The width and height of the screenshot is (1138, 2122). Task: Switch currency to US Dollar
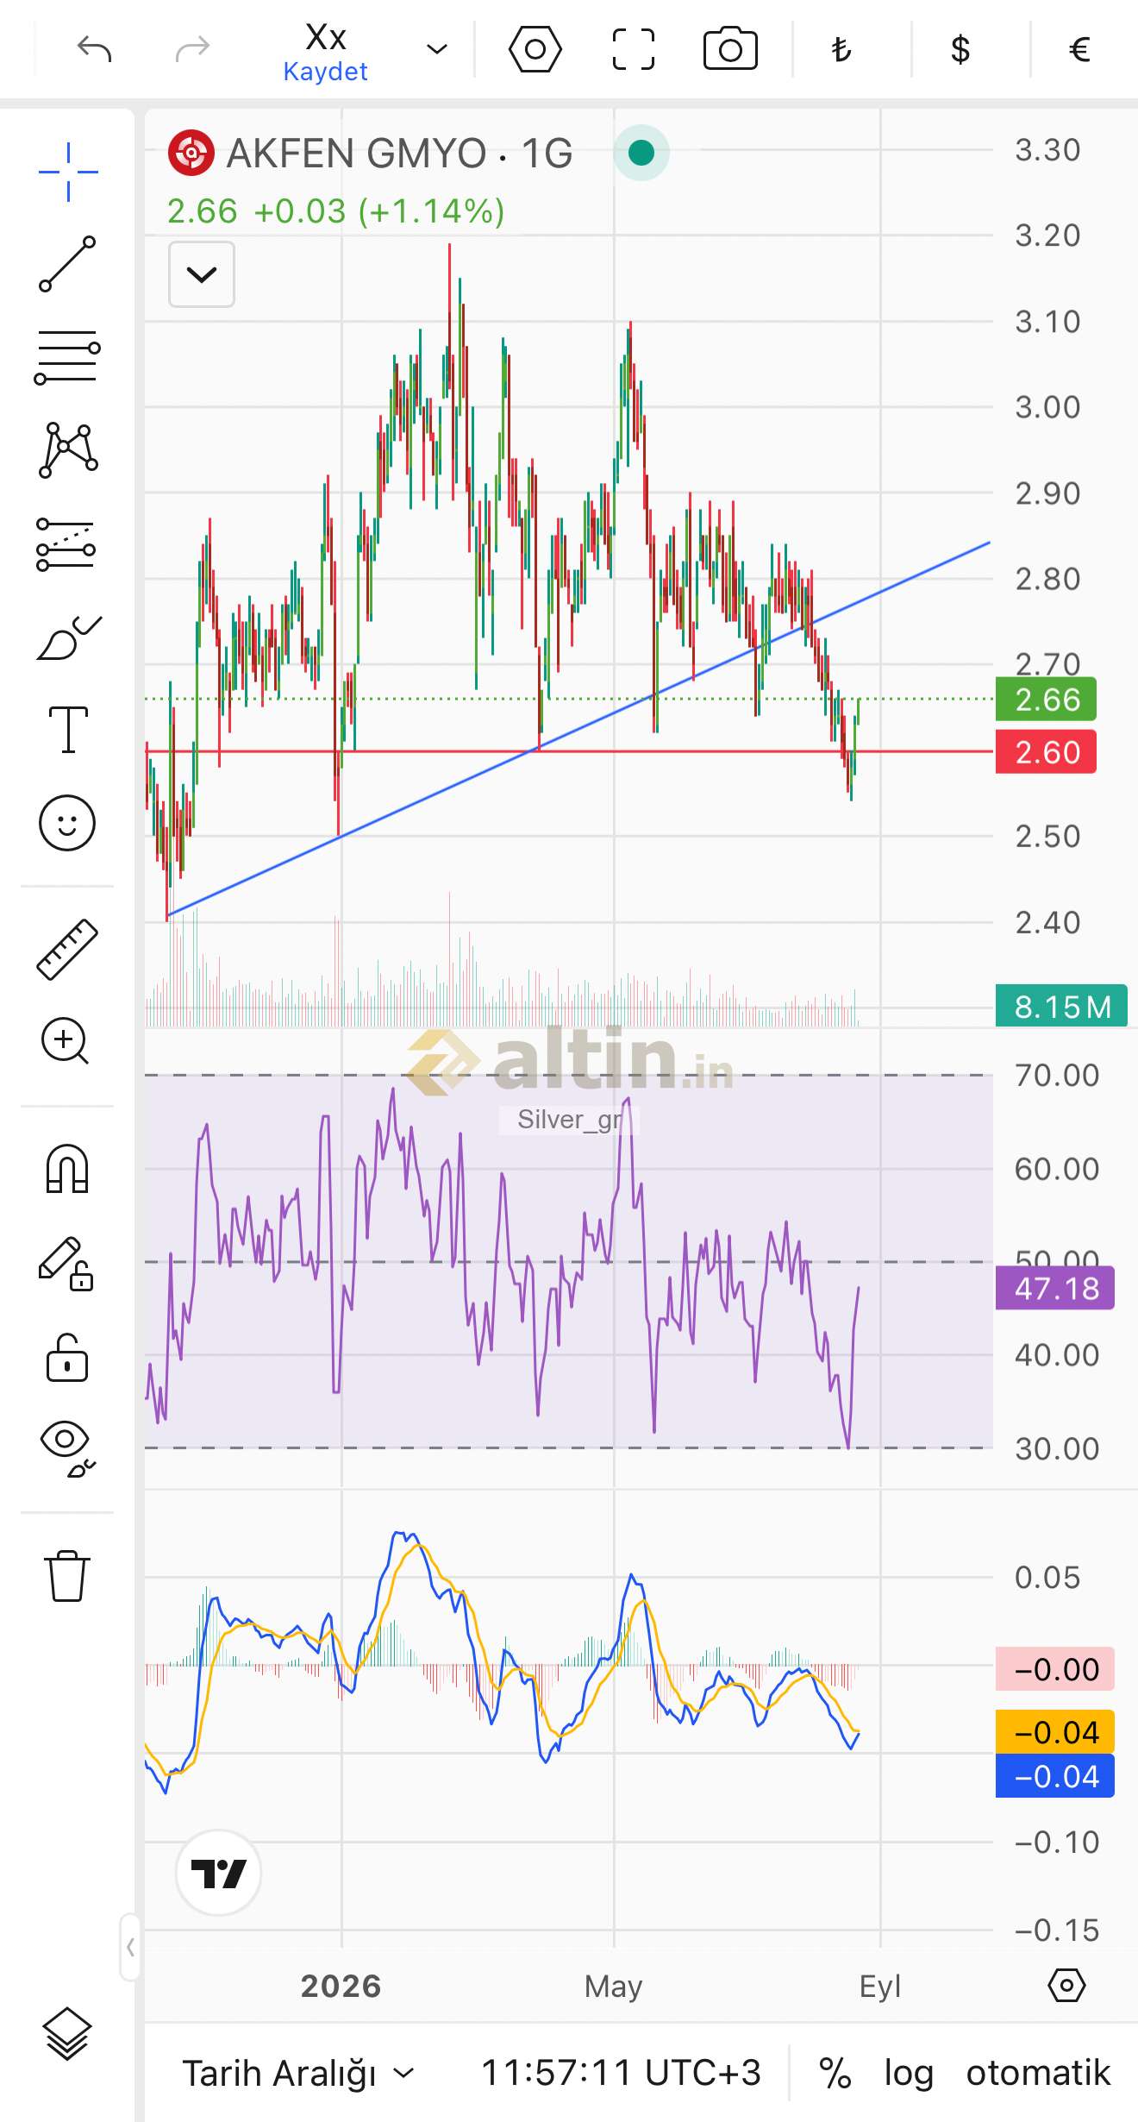point(960,49)
